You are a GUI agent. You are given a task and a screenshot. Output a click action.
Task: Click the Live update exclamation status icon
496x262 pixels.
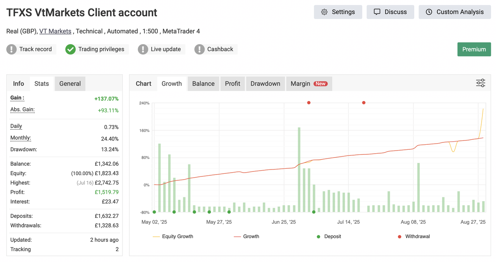[x=143, y=49]
